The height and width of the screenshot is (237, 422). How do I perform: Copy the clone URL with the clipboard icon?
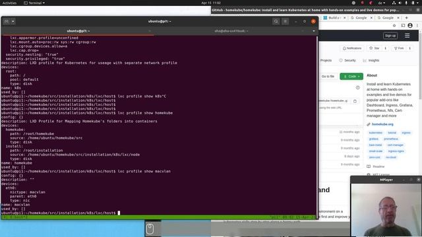355,101
